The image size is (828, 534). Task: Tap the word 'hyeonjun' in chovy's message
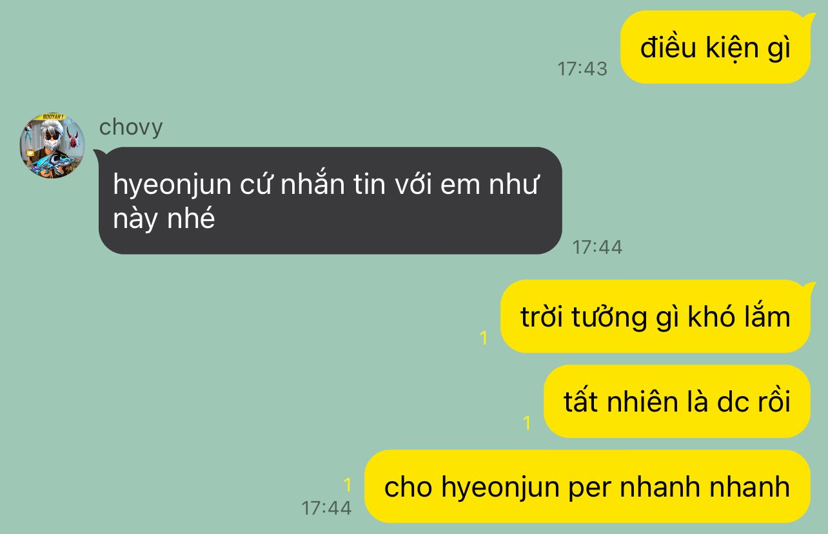coord(172,186)
